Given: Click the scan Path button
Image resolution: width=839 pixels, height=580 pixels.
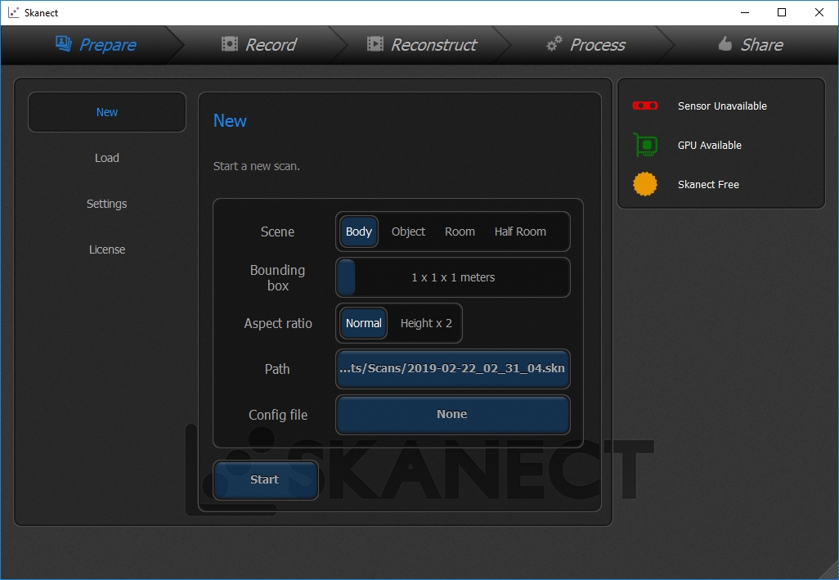Looking at the screenshot, I should tap(453, 369).
